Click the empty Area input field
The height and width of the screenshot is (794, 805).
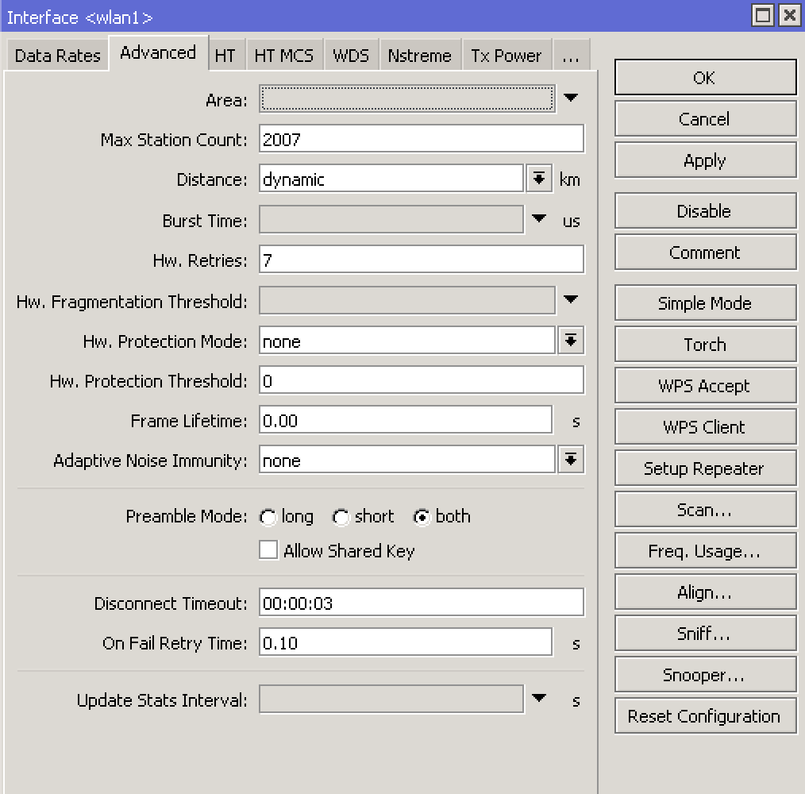407,98
